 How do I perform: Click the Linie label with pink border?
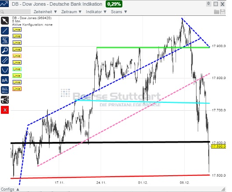tap(17, 56)
